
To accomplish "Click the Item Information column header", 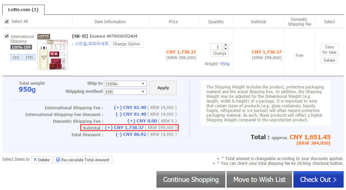I will pos(110,22).
